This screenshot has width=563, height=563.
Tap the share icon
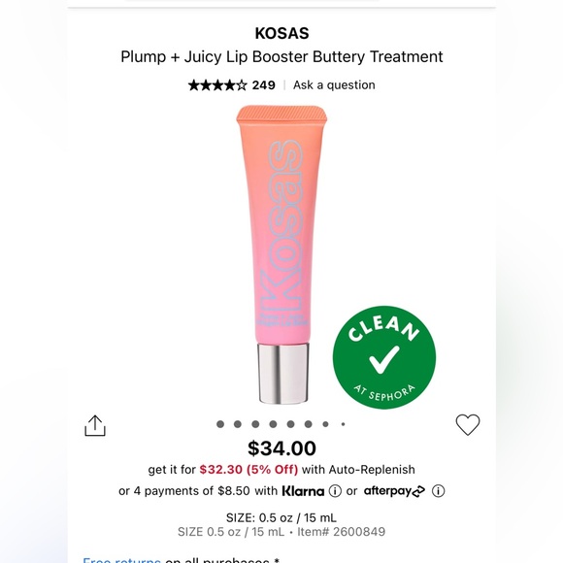95,425
